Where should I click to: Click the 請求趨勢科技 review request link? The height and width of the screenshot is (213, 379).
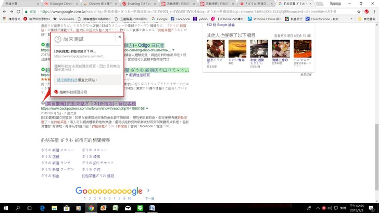(67, 80)
